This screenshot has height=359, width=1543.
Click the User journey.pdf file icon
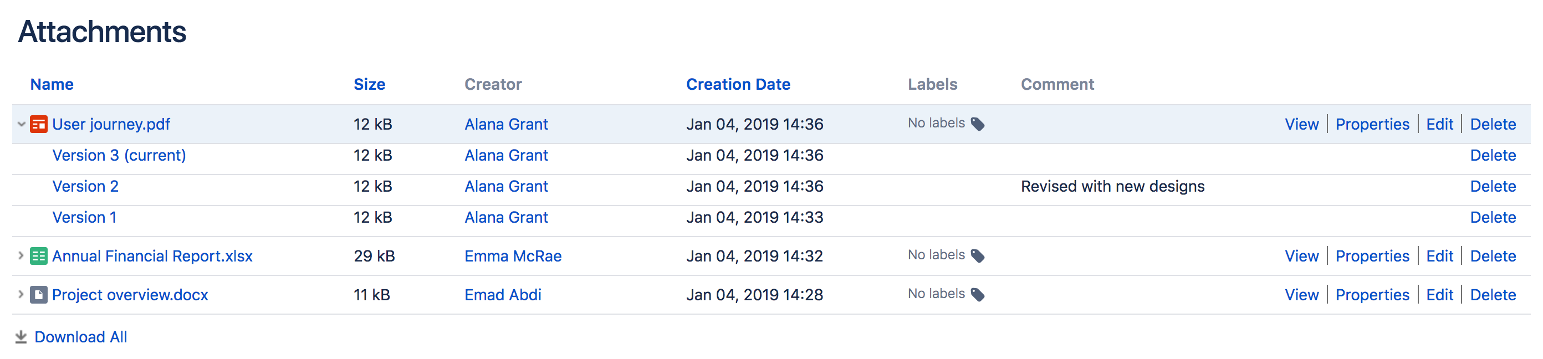coord(38,124)
